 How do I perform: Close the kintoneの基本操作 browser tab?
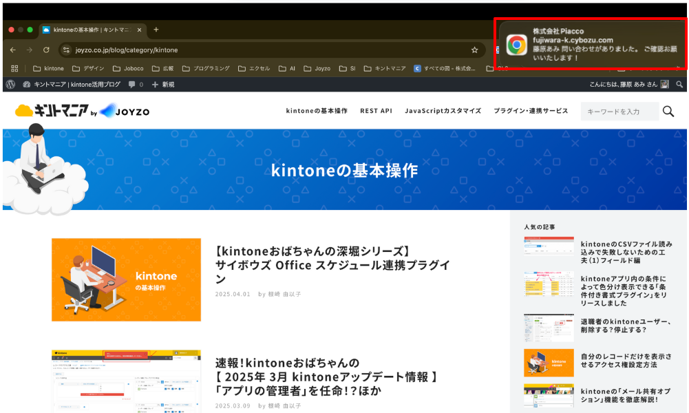point(139,30)
